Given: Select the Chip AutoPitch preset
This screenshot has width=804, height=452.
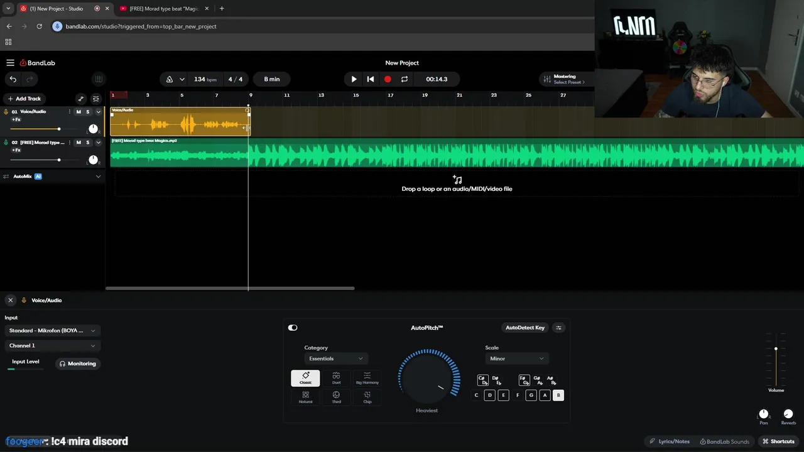Looking at the screenshot, I should [367, 397].
